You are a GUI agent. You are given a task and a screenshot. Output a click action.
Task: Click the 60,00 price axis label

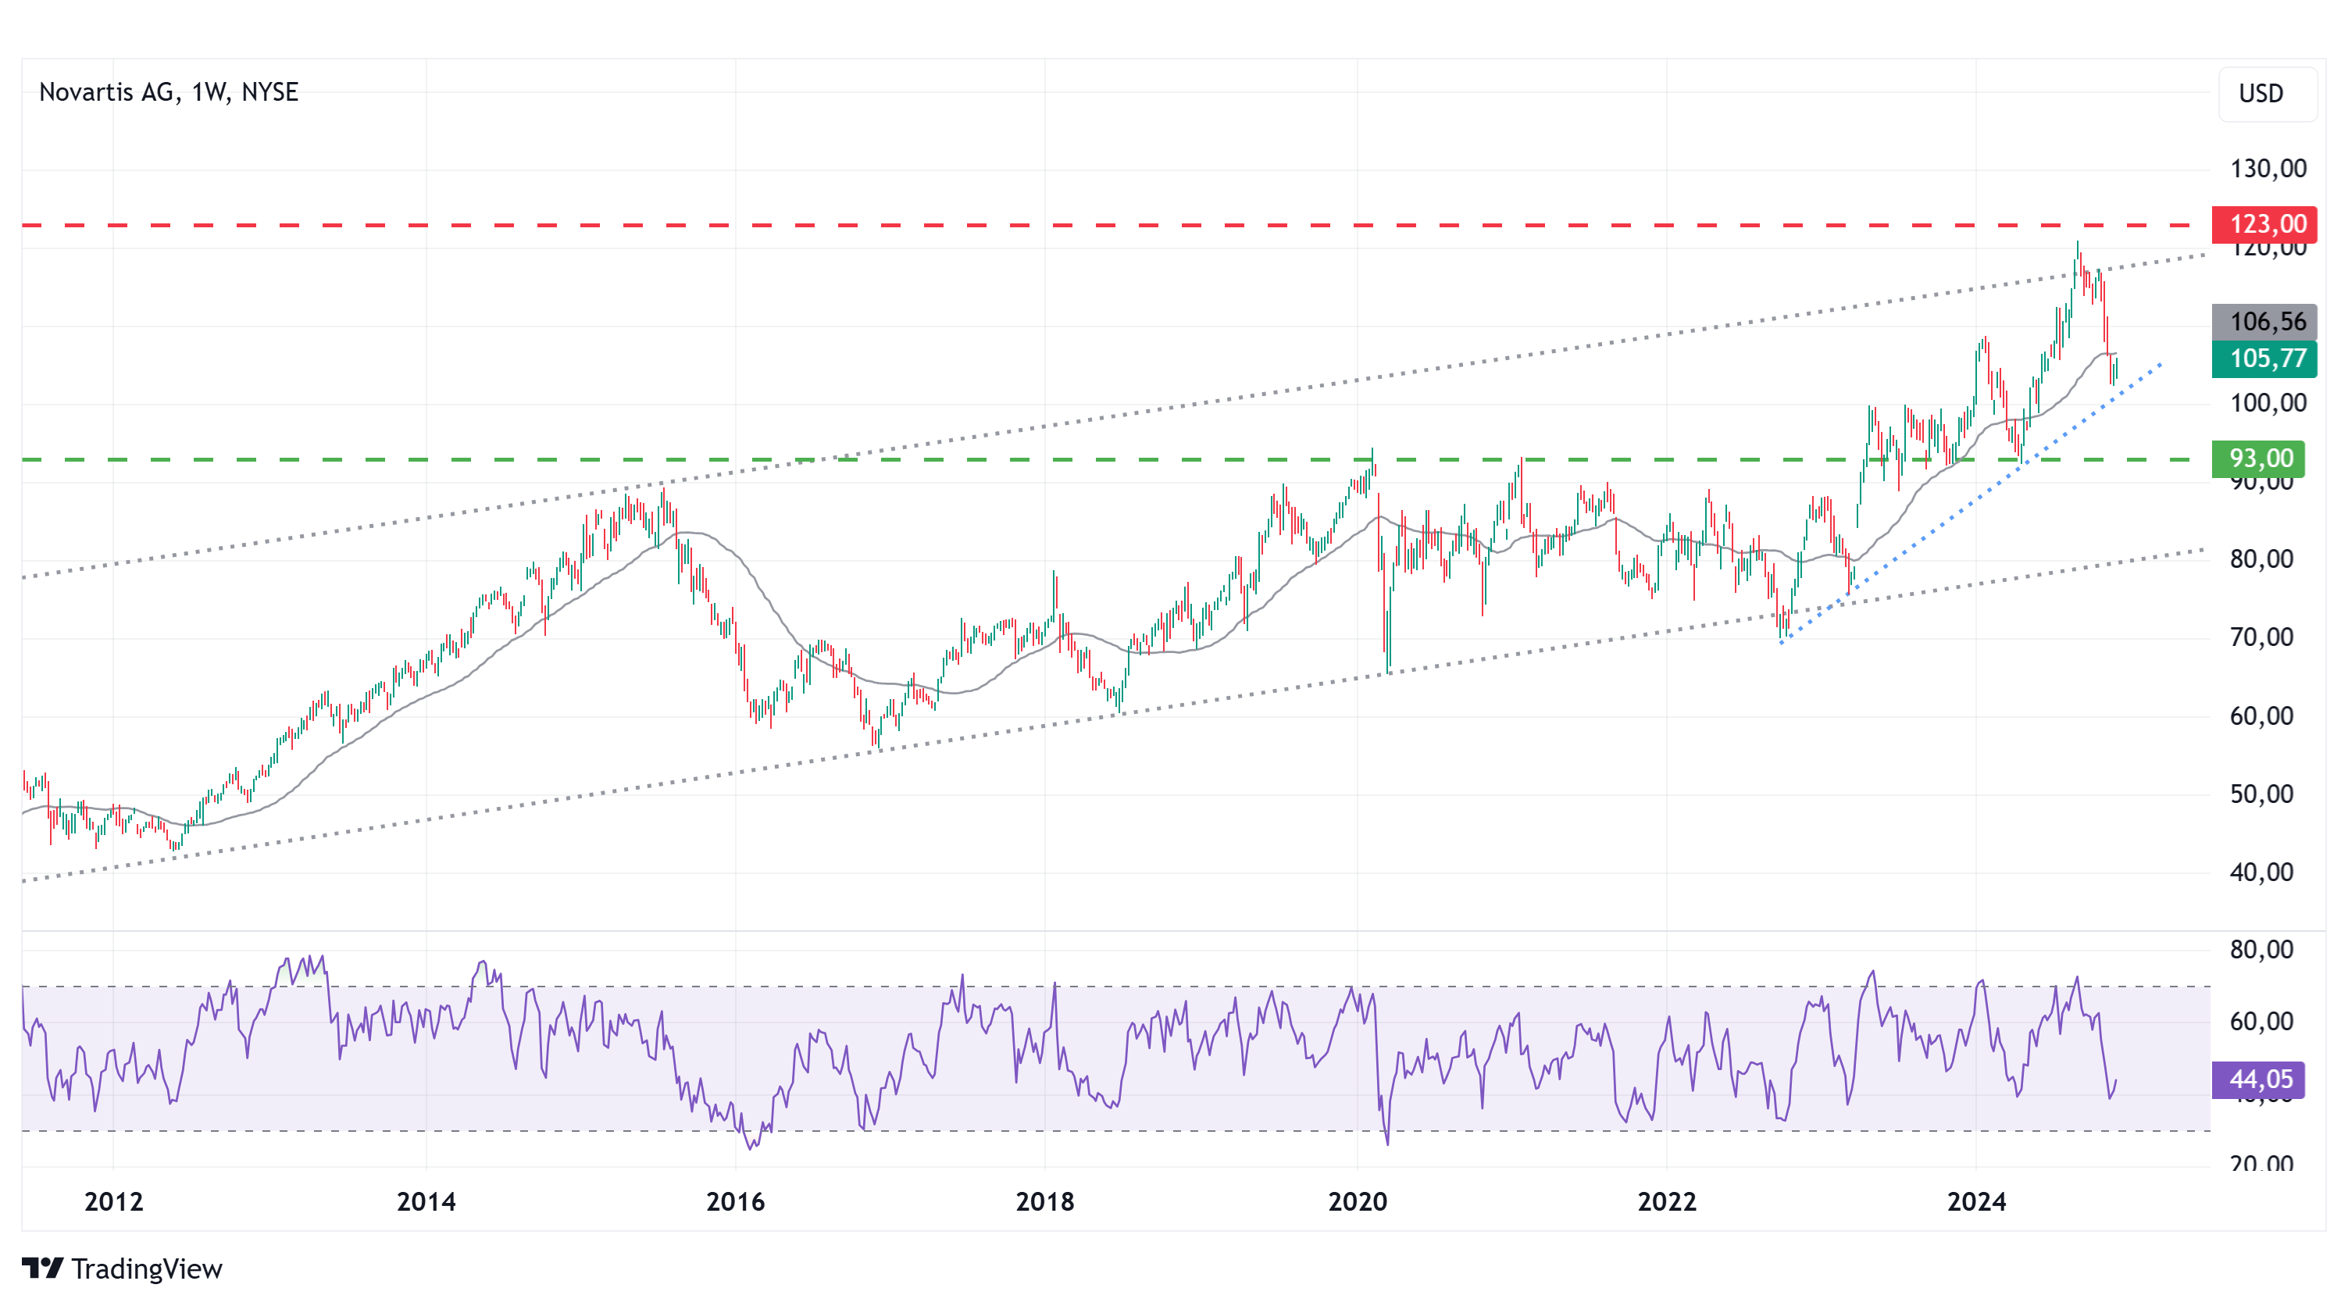pos(2261,715)
